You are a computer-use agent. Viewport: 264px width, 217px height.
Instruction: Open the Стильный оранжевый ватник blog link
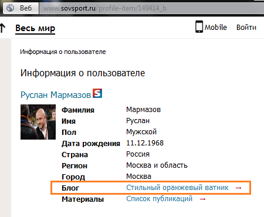click(x=177, y=188)
